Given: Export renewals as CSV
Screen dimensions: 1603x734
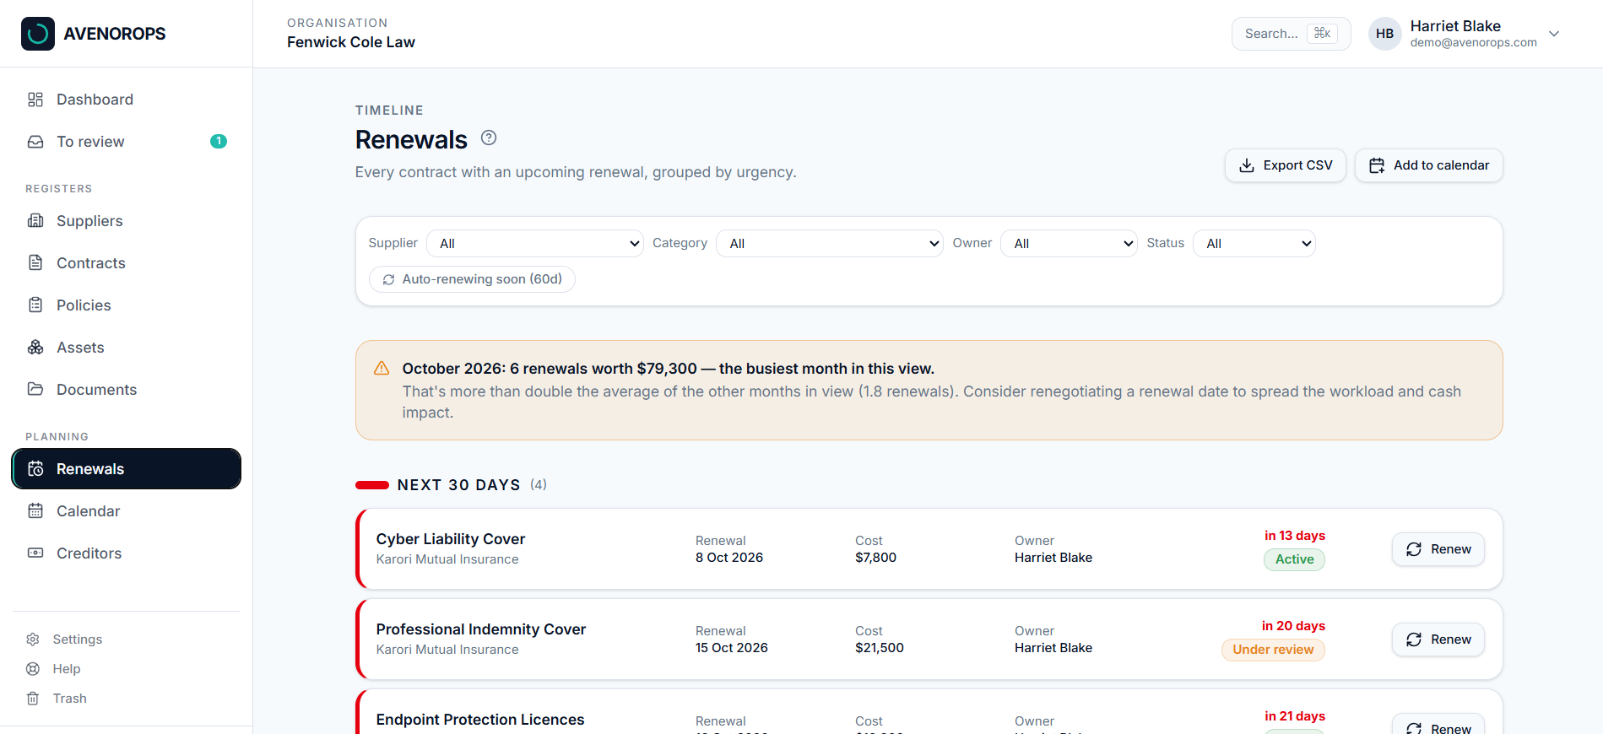Looking at the screenshot, I should (x=1286, y=165).
